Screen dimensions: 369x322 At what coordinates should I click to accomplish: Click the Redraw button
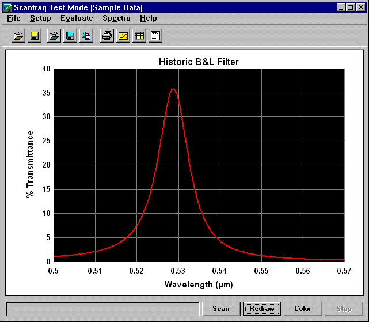(x=262, y=309)
